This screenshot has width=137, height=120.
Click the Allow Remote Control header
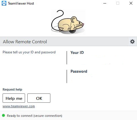click(25, 42)
